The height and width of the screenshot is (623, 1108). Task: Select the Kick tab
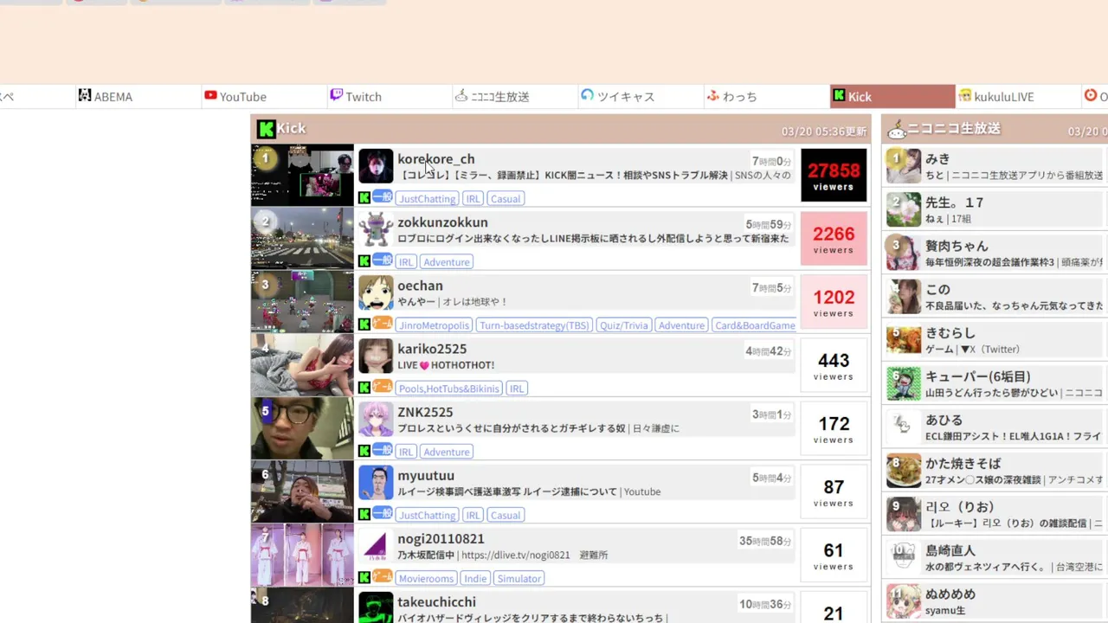point(892,97)
